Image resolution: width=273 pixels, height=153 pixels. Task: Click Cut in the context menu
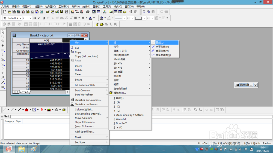pos(90,48)
